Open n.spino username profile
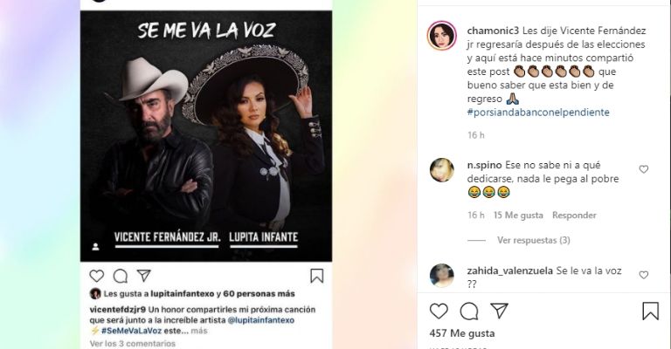 coord(485,165)
